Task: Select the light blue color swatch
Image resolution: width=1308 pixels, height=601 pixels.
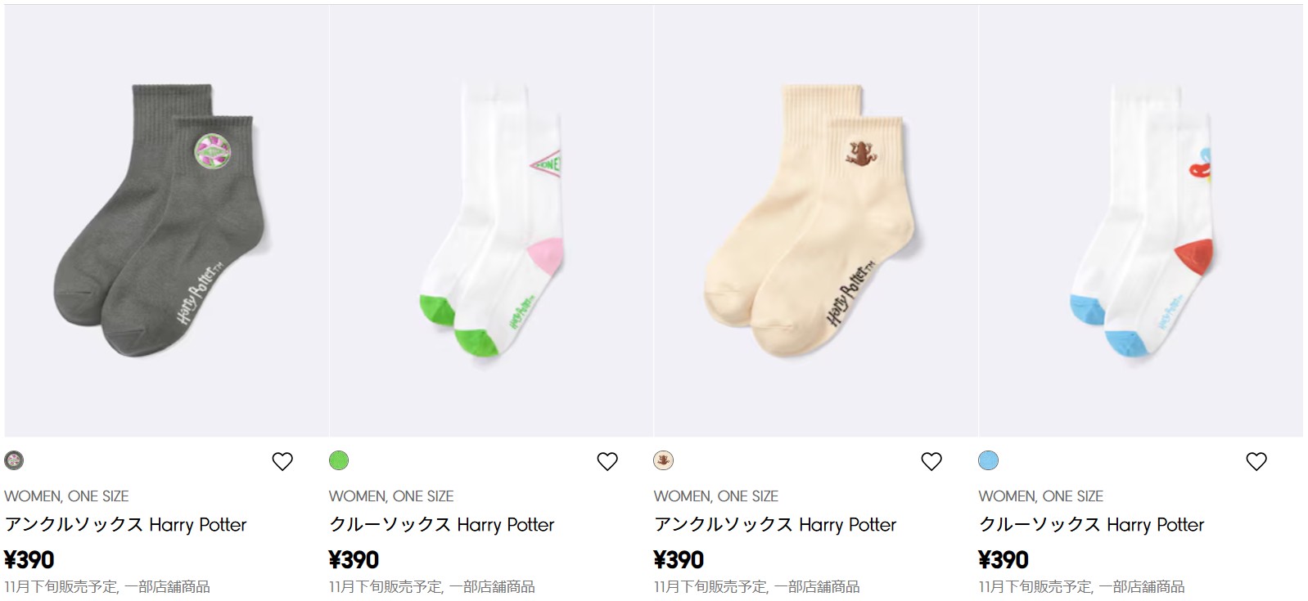Action: click(x=989, y=460)
